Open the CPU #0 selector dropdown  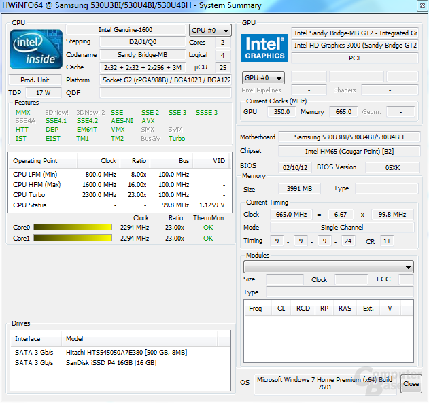click(x=210, y=31)
